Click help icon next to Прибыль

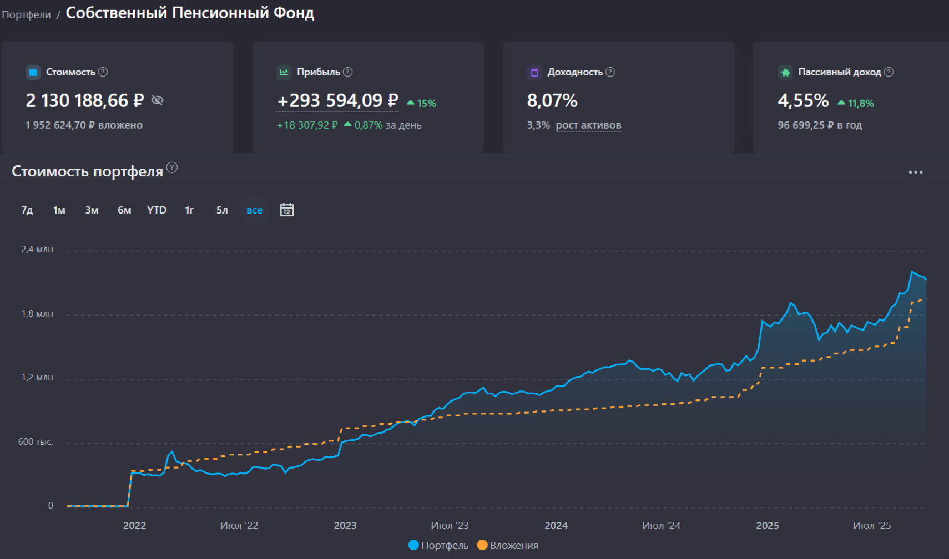(348, 72)
